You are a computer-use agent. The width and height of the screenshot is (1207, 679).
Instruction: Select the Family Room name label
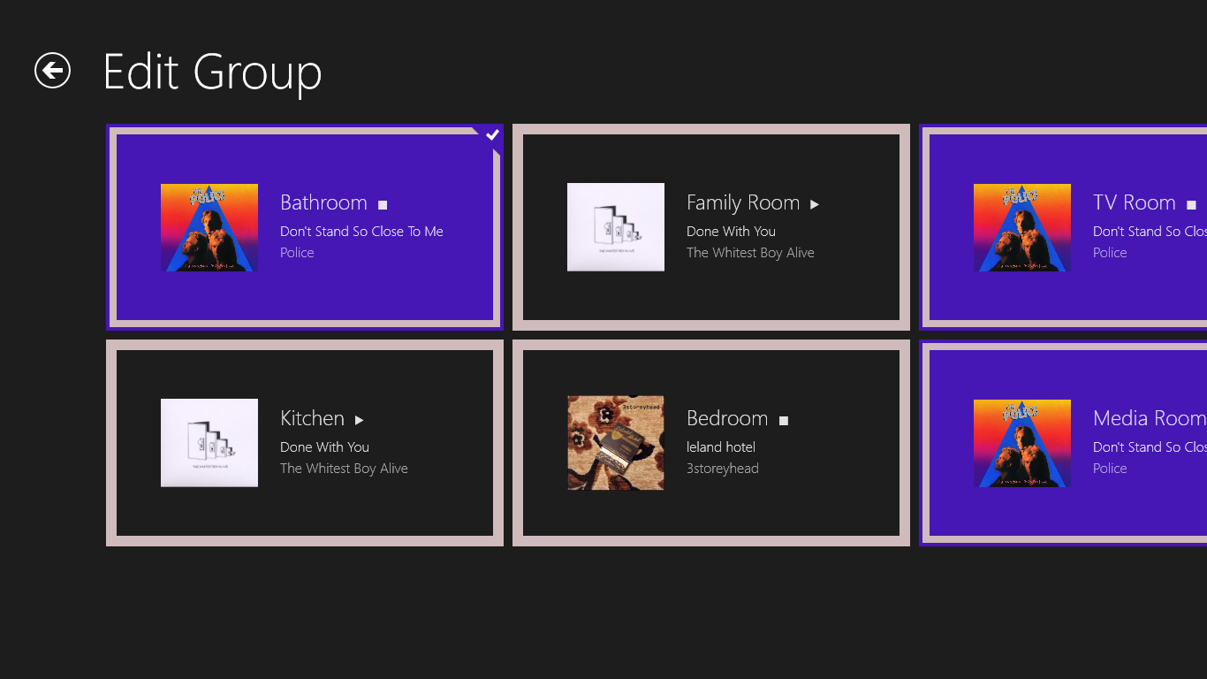pyautogui.click(x=743, y=203)
